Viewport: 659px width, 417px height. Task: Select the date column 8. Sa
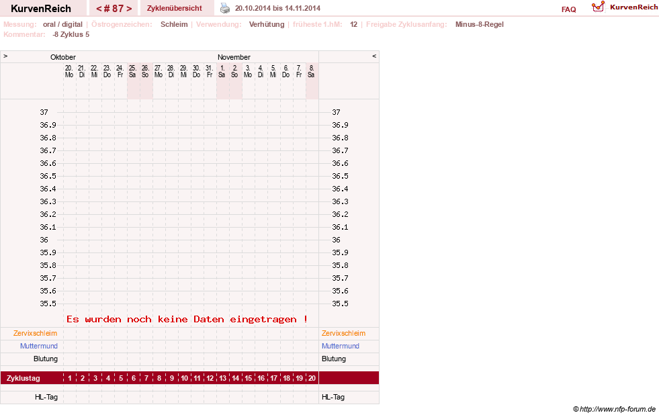311,71
